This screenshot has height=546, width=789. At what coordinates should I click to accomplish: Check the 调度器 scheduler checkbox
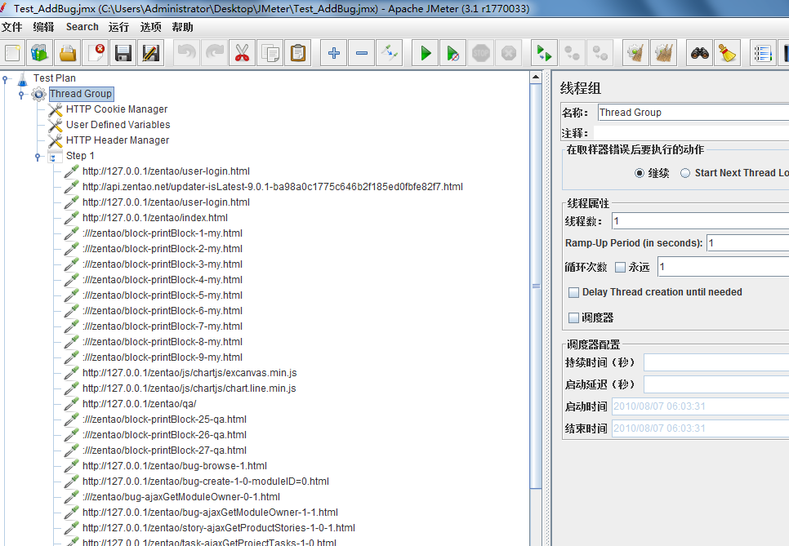[x=573, y=317]
